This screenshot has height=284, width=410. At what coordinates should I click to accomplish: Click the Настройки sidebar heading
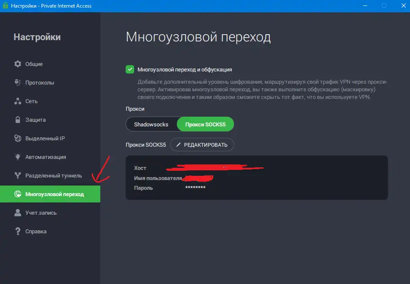[37, 37]
